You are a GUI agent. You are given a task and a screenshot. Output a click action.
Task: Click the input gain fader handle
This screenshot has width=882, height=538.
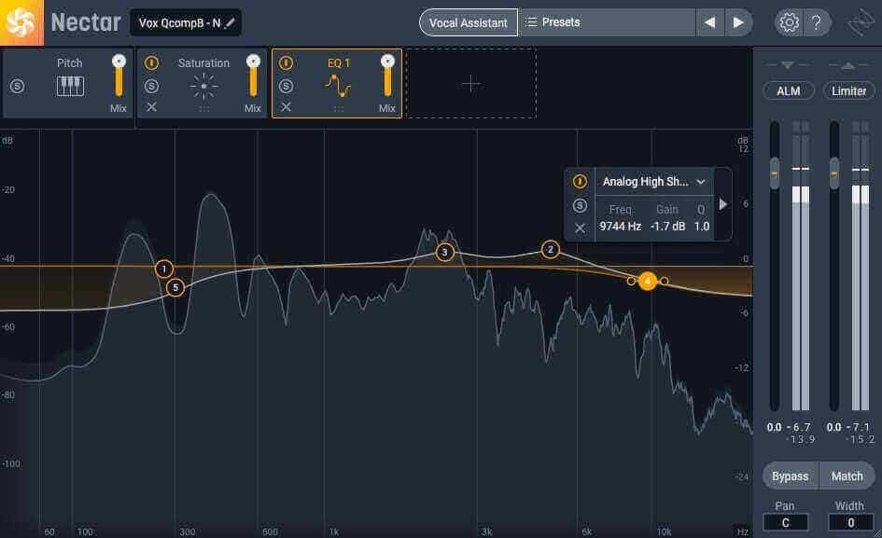pyautogui.click(x=775, y=173)
